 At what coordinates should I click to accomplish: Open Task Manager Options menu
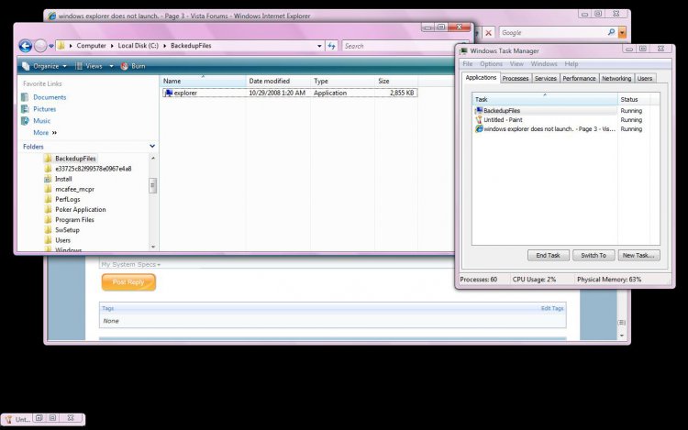(491, 64)
